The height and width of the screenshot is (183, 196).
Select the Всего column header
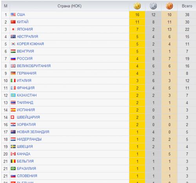(x=187, y=6)
